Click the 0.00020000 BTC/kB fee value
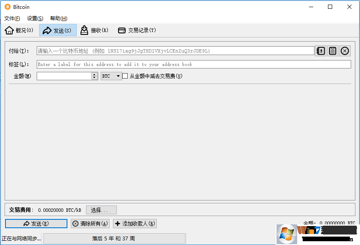 click(x=59, y=210)
